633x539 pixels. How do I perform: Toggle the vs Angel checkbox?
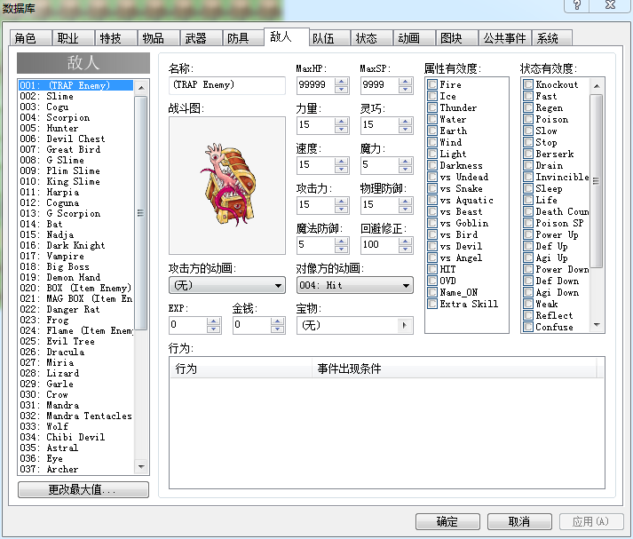[x=432, y=258]
